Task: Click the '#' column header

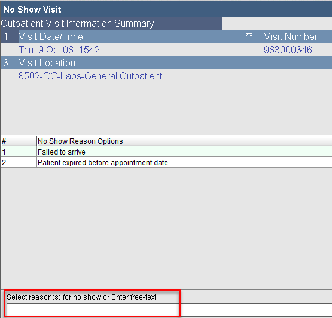Action: 19,141
